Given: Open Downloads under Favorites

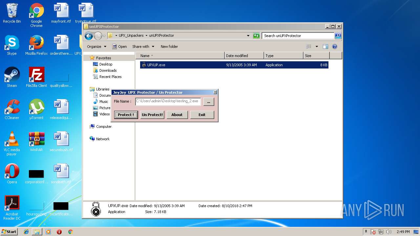Looking at the screenshot, I should coord(108,70).
